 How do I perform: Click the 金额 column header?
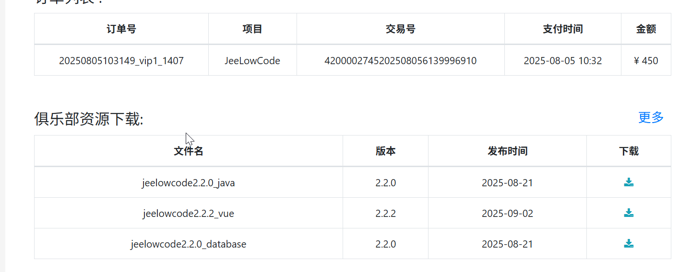[x=646, y=29]
